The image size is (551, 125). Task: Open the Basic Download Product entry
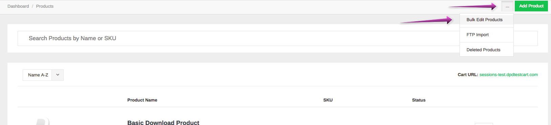tap(163, 122)
